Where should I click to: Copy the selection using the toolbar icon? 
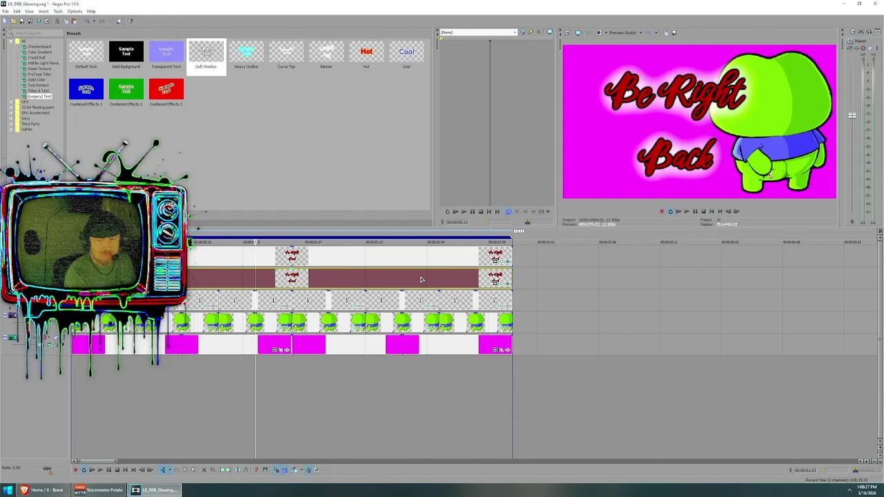pos(66,21)
